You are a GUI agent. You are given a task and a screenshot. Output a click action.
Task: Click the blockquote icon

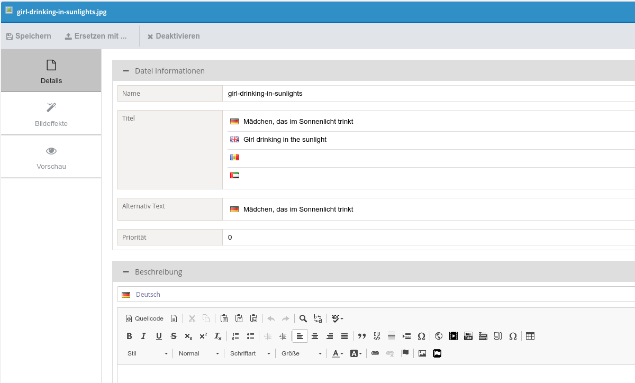pyautogui.click(x=362, y=336)
